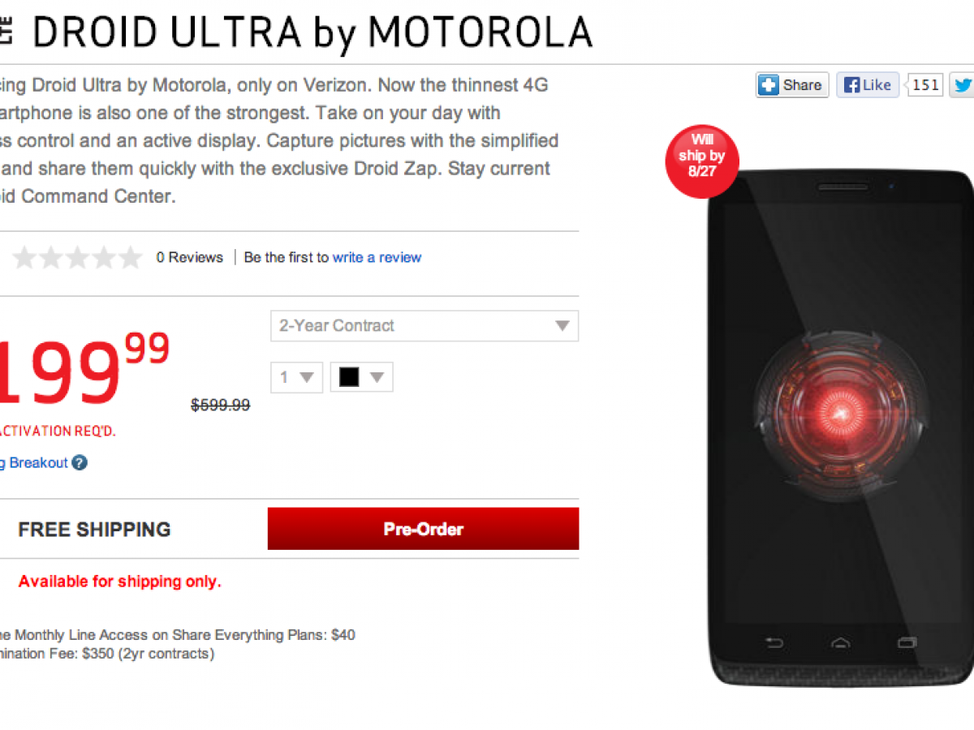
Task: Click the Facebook Like button
Action: (x=868, y=85)
